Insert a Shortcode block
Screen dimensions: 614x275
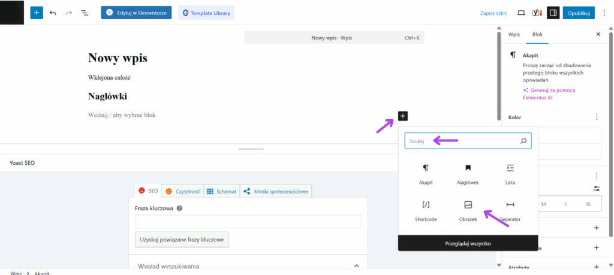pos(426,209)
